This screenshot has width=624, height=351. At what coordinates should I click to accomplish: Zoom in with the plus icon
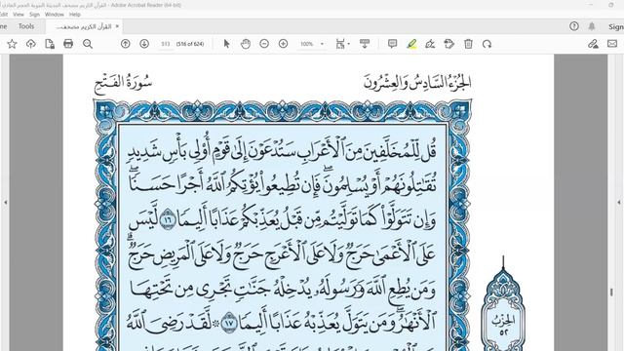tap(283, 44)
